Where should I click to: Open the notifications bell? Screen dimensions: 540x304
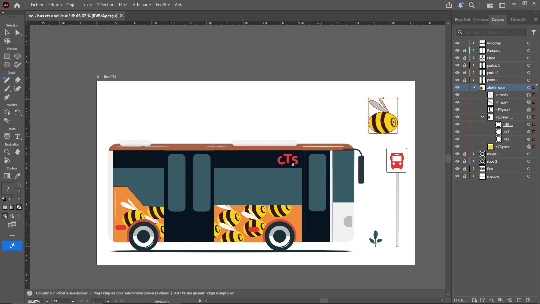click(460, 5)
